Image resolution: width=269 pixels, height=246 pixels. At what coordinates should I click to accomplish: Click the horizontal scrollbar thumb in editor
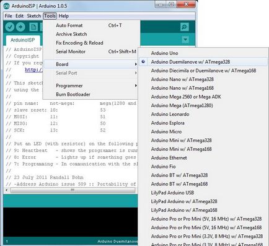[73, 190]
